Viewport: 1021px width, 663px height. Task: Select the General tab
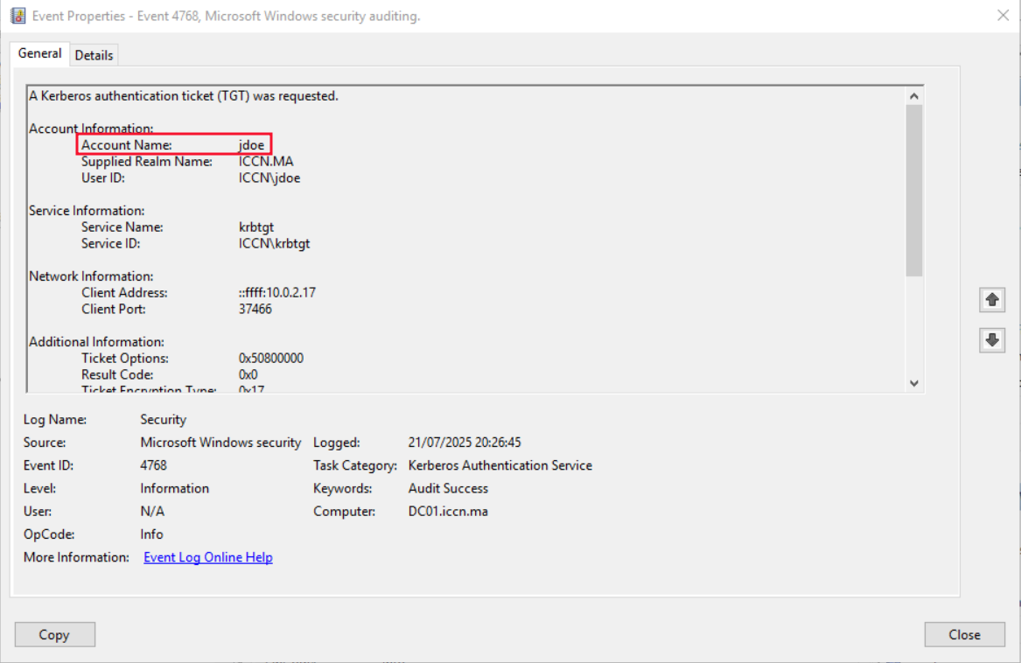(40, 53)
